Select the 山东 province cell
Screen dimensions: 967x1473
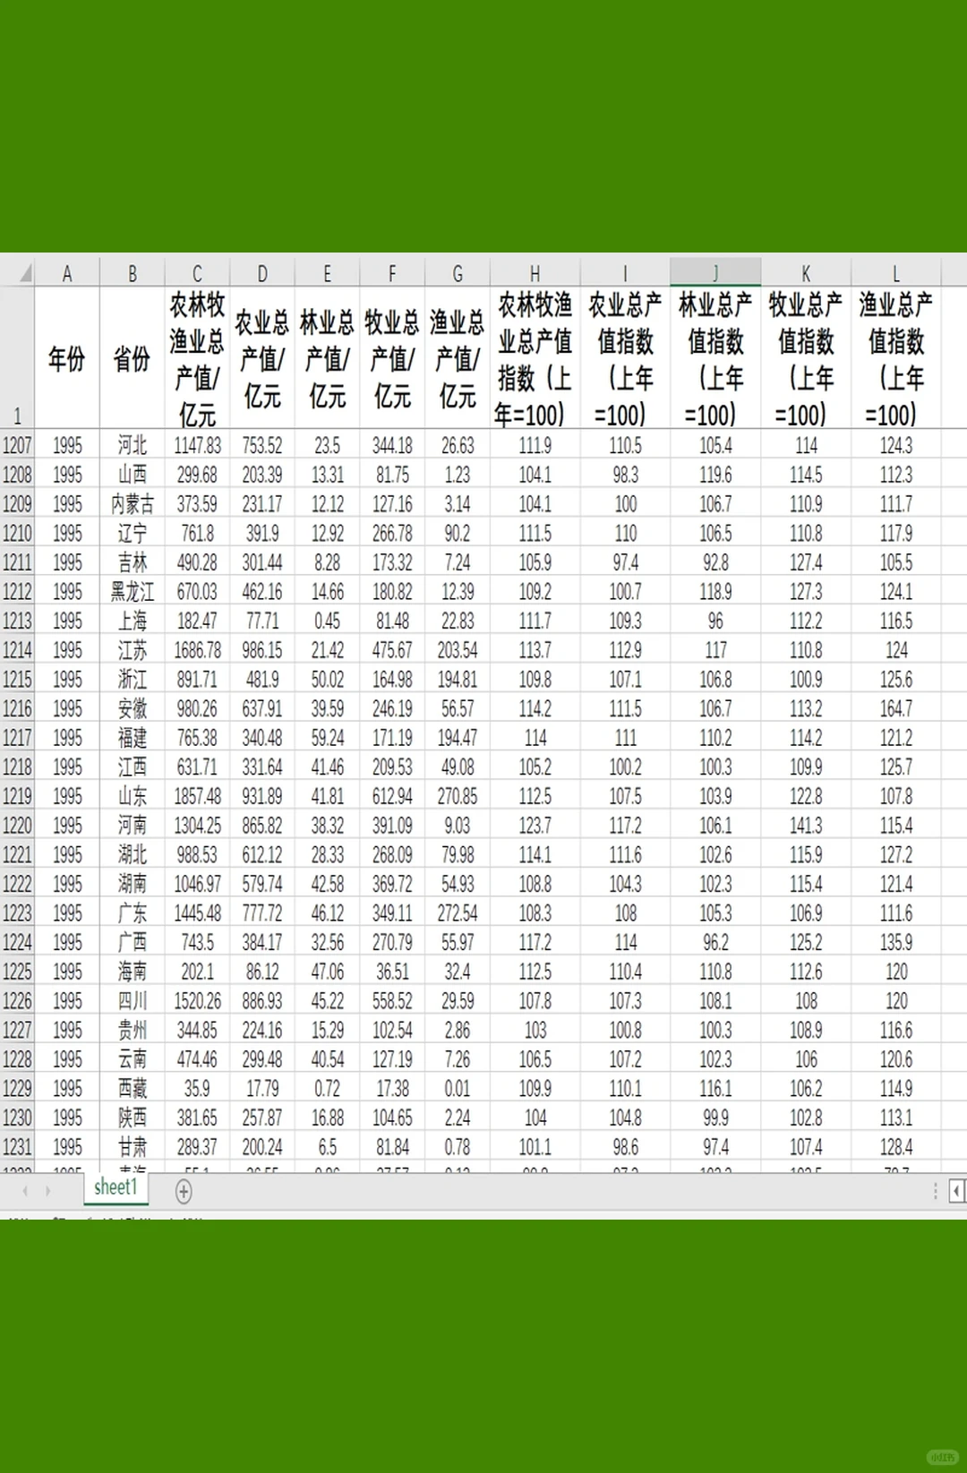click(x=133, y=796)
